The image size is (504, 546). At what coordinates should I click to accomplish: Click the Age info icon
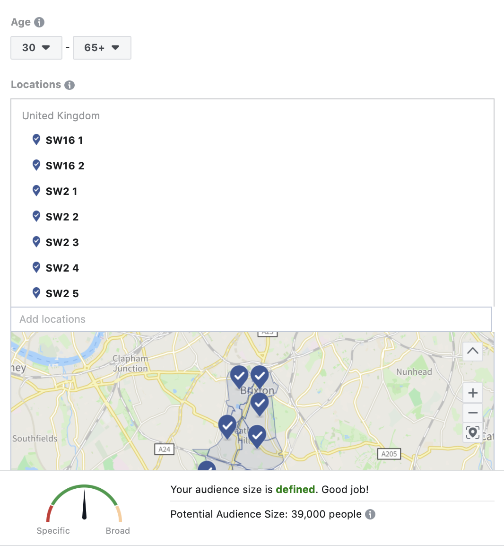(x=39, y=22)
